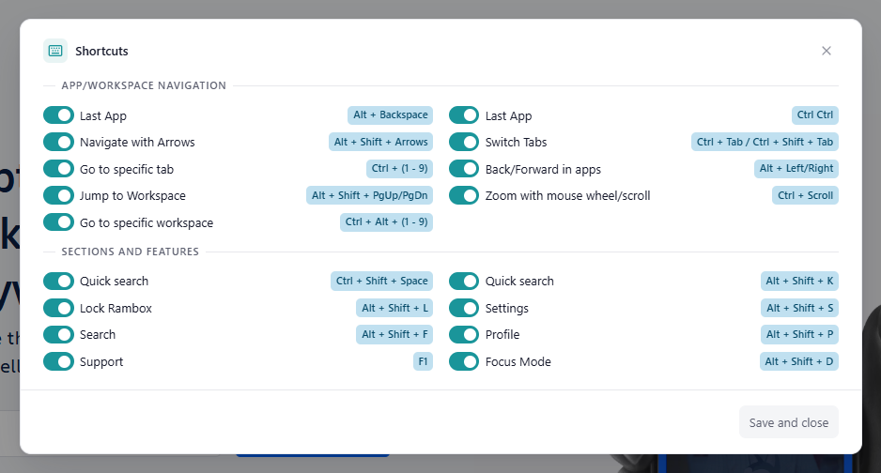The height and width of the screenshot is (473, 881).
Task: Click the Focus Mode label text
Action: [x=518, y=362]
